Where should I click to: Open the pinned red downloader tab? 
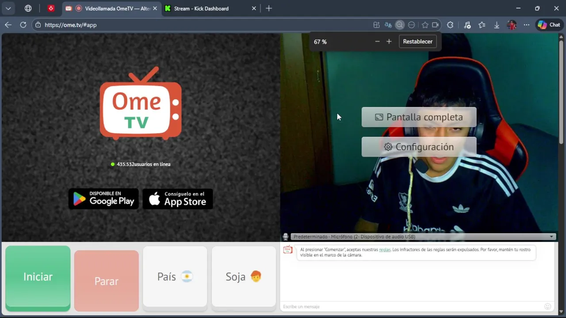(x=51, y=8)
